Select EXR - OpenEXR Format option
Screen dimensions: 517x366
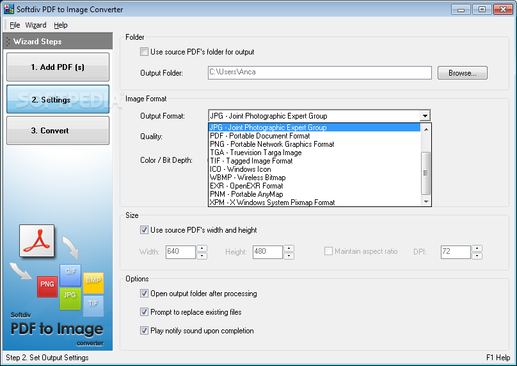click(x=315, y=186)
